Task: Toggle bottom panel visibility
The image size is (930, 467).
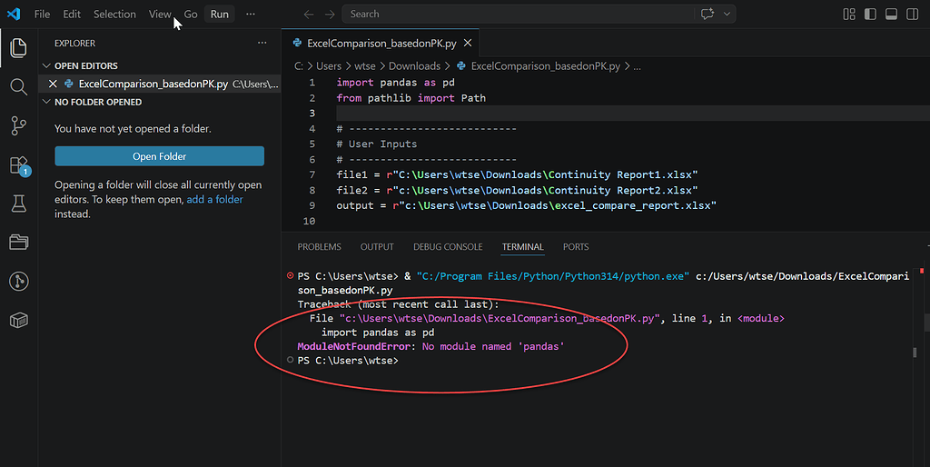Action: pos(891,15)
